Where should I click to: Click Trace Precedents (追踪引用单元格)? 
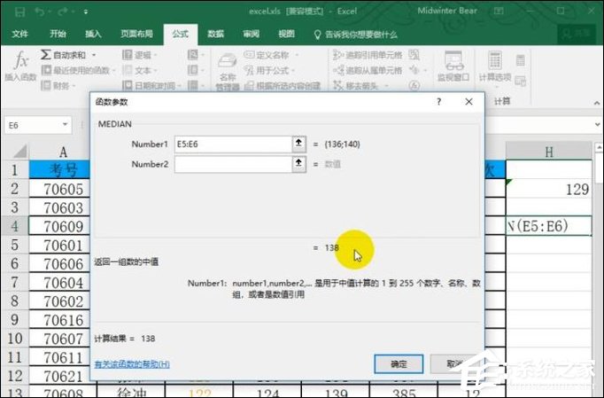pos(368,55)
